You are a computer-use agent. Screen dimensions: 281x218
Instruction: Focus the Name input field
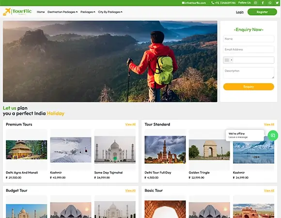249,39
